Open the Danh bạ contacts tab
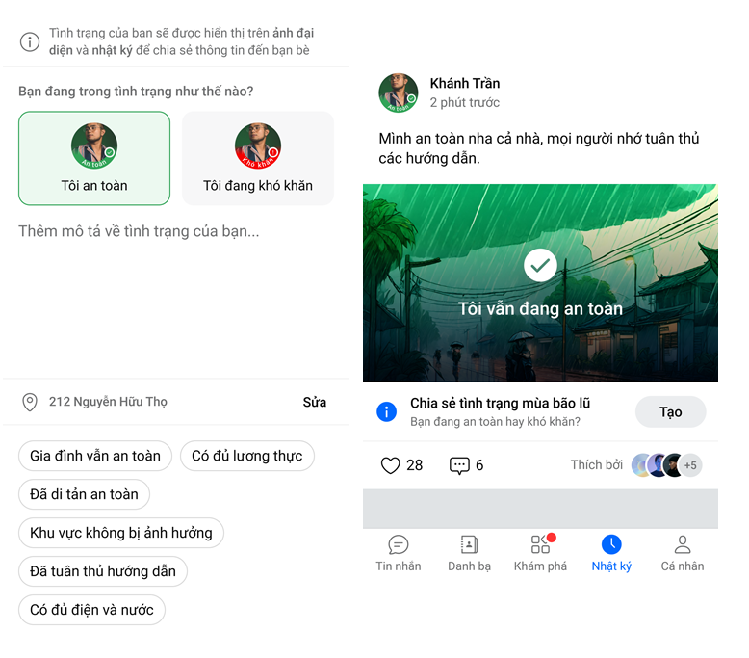The image size is (749, 658). coord(469,554)
